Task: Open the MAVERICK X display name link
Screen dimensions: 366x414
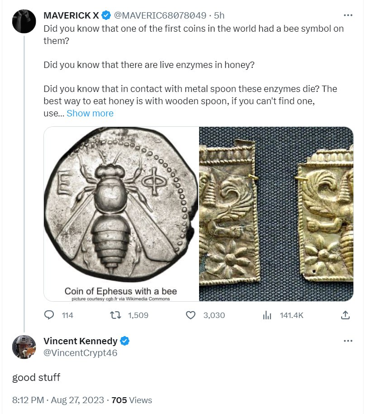Action: pos(71,15)
